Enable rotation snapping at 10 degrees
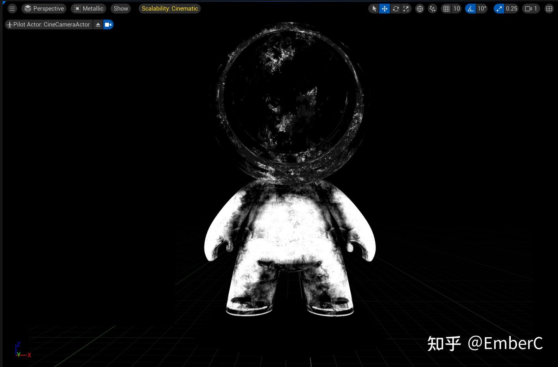Image resolution: width=558 pixels, height=367 pixels. click(470, 8)
